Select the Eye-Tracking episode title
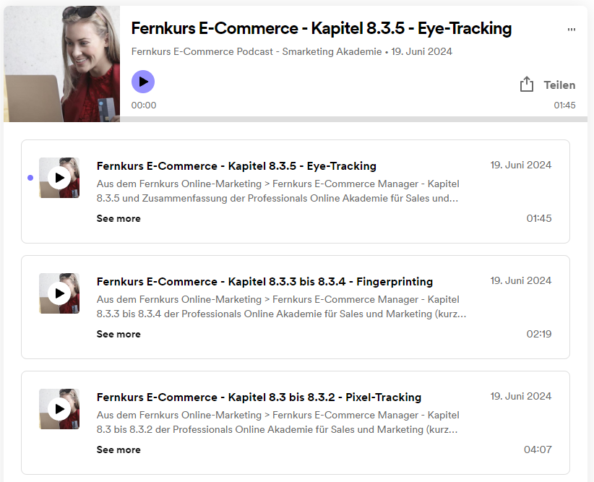594x482 pixels. pyautogui.click(x=237, y=165)
